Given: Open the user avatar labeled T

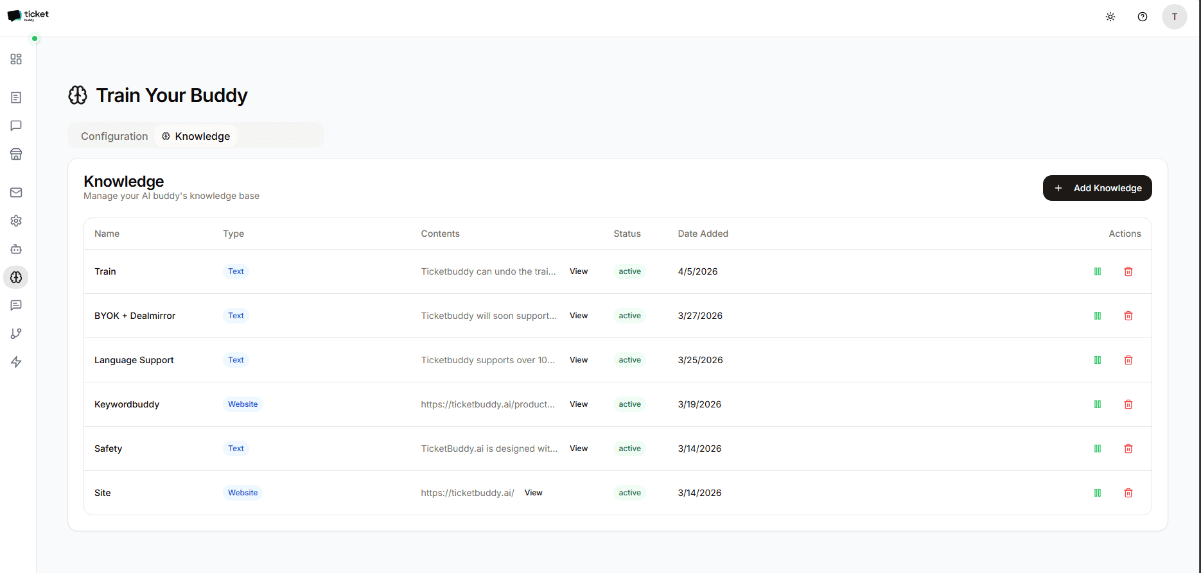Looking at the screenshot, I should (x=1175, y=17).
